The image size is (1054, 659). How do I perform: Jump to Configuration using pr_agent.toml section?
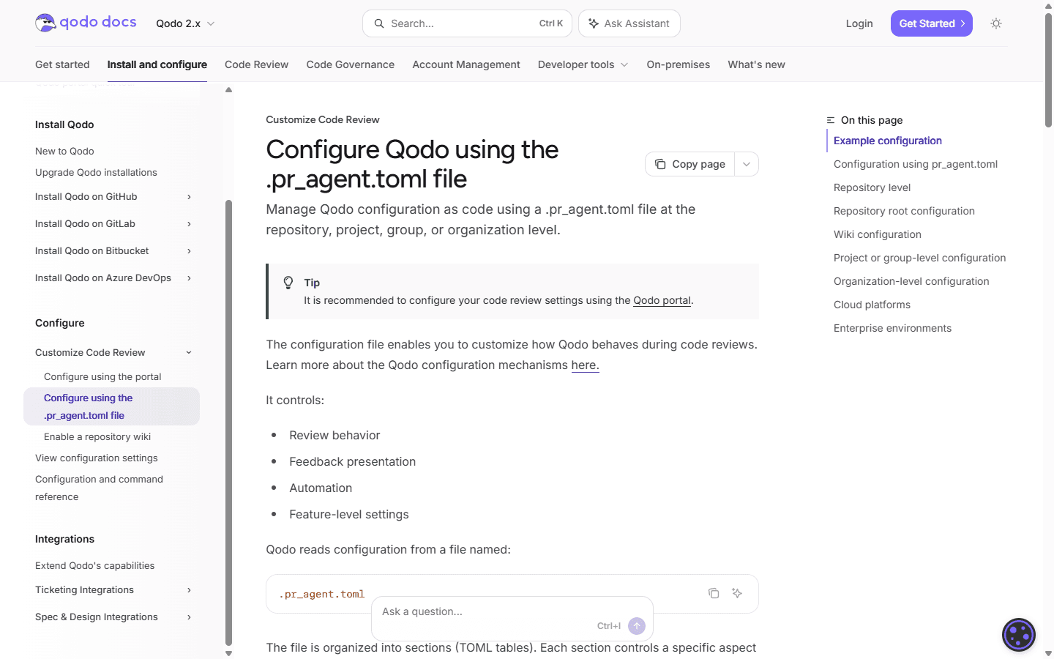(916, 164)
